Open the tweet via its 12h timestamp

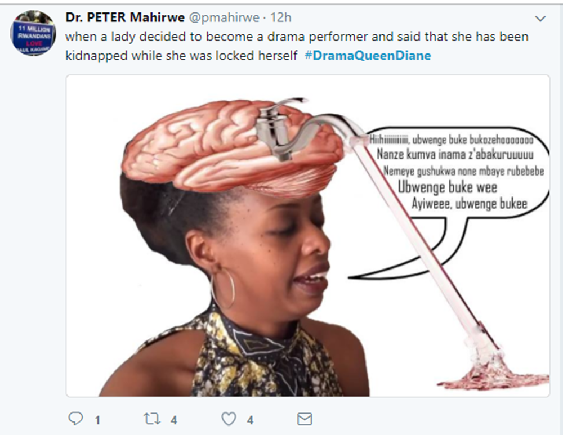pos(281,17)
